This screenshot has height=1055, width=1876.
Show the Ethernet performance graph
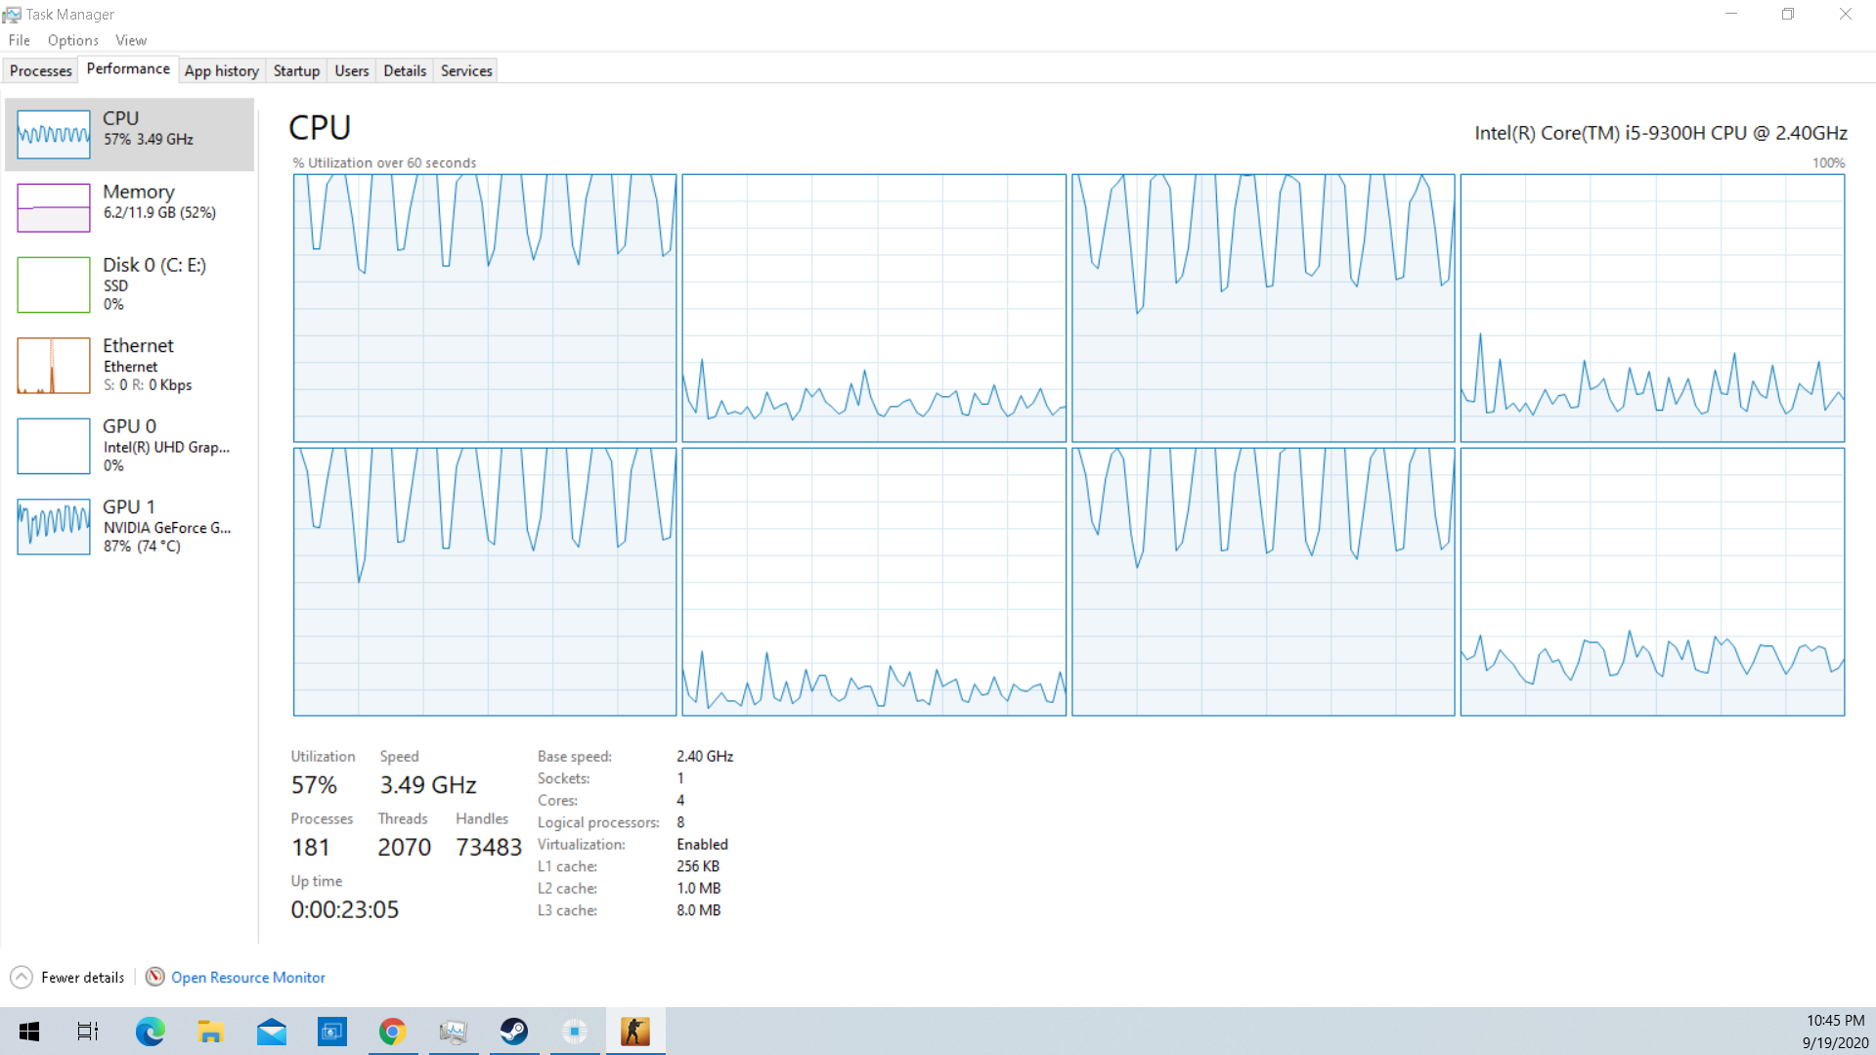(x=129, y=365)
